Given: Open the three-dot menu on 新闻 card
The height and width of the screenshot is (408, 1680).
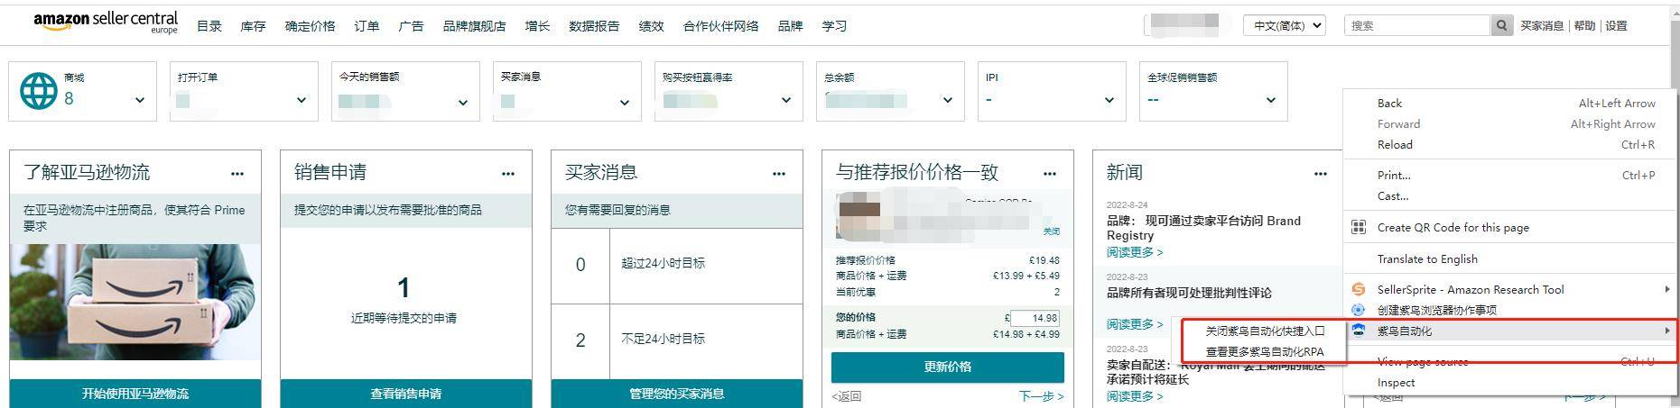Looking at the screenshot, I should 1321,174.
